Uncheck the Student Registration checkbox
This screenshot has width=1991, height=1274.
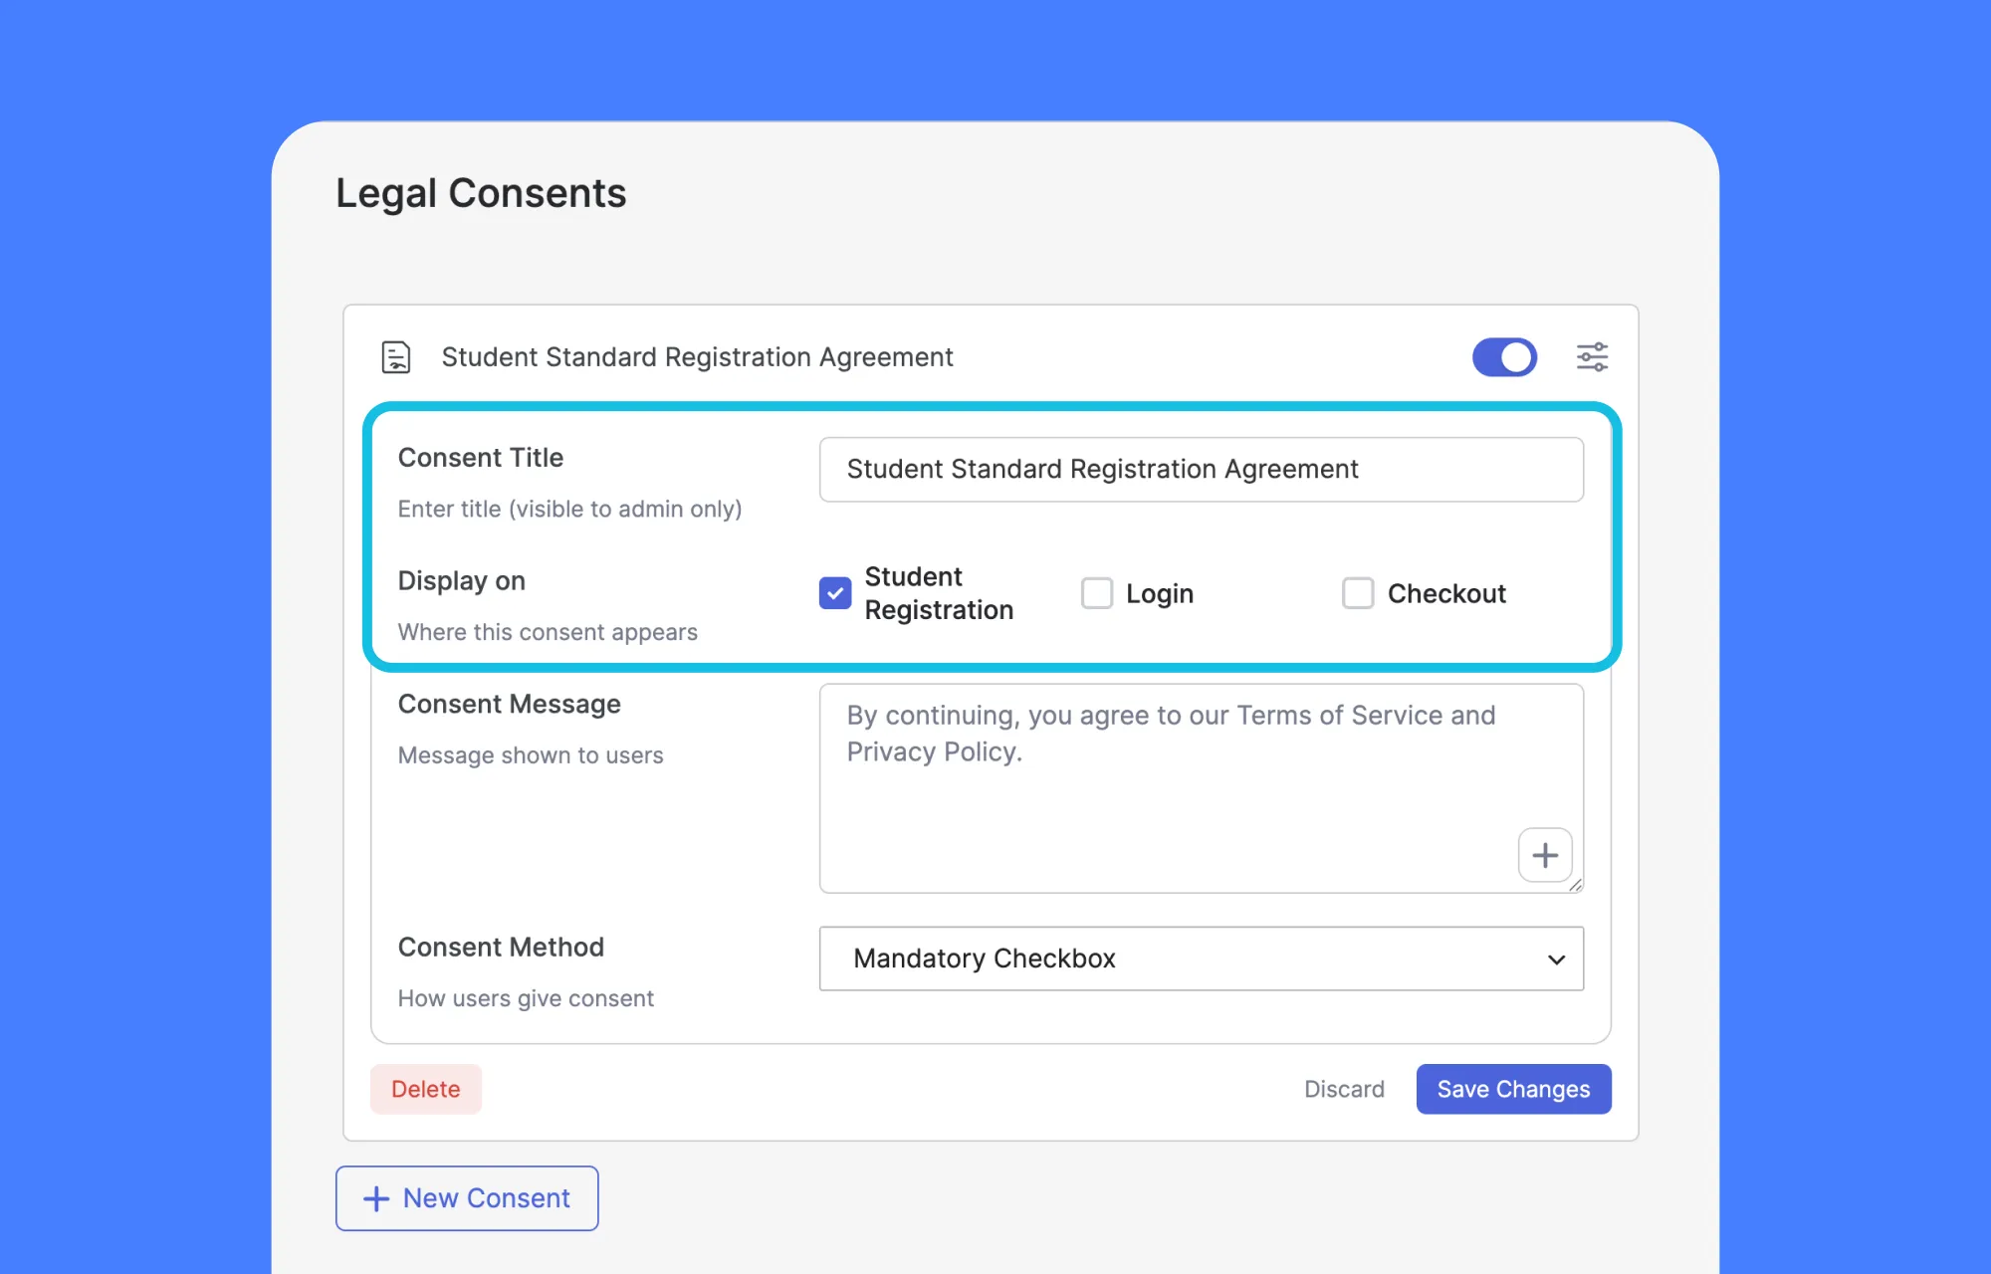coord(835,593)
